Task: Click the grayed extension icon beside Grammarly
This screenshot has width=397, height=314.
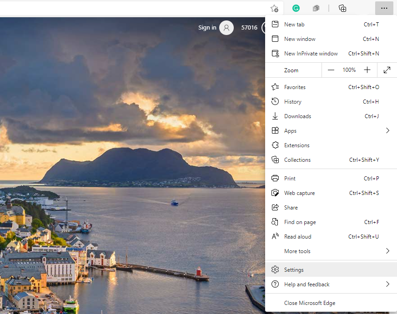Action: click(316, 8)
